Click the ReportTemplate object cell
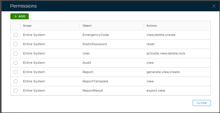Viewport: 220px width, 113px height. 95,81
